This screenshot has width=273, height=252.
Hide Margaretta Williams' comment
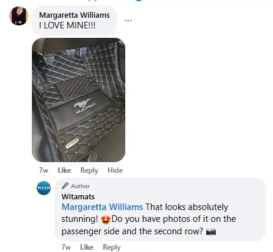coord(115,170)
